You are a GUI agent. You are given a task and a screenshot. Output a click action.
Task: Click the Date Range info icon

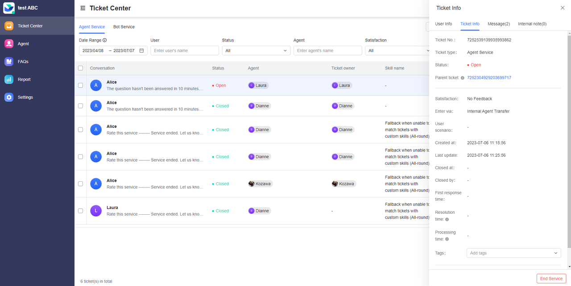coord(104,40)
